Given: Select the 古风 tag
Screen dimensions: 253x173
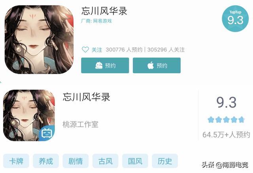Looking at the screenshot, I should tap(106, 161).
